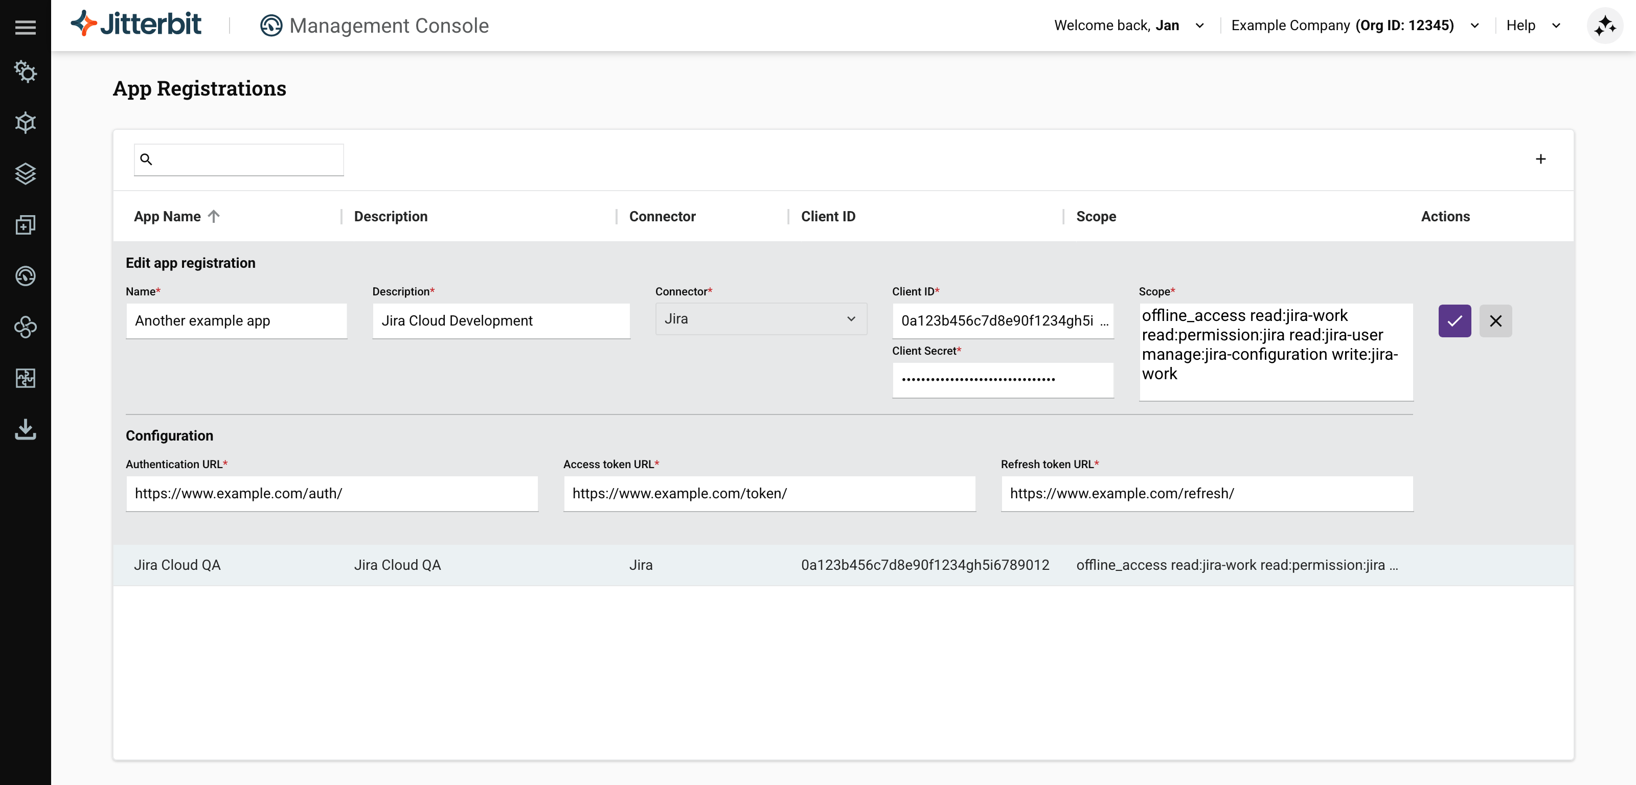Save app registration with the checkmark button
The image size is (1636, 785).
click(1455, 321)
